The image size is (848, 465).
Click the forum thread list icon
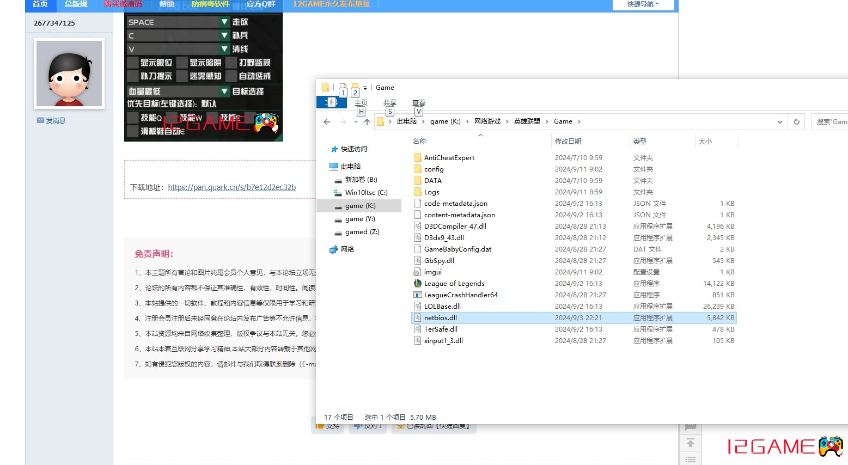[x=690, y=459]
